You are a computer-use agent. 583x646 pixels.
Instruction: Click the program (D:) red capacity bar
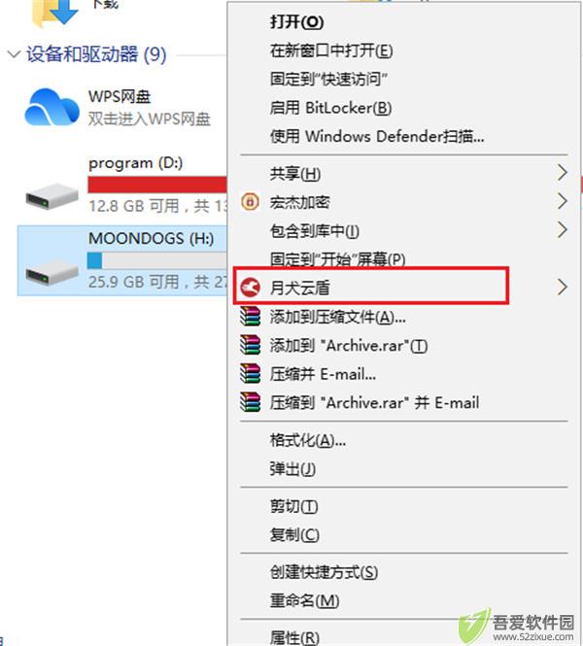point(157,185)
